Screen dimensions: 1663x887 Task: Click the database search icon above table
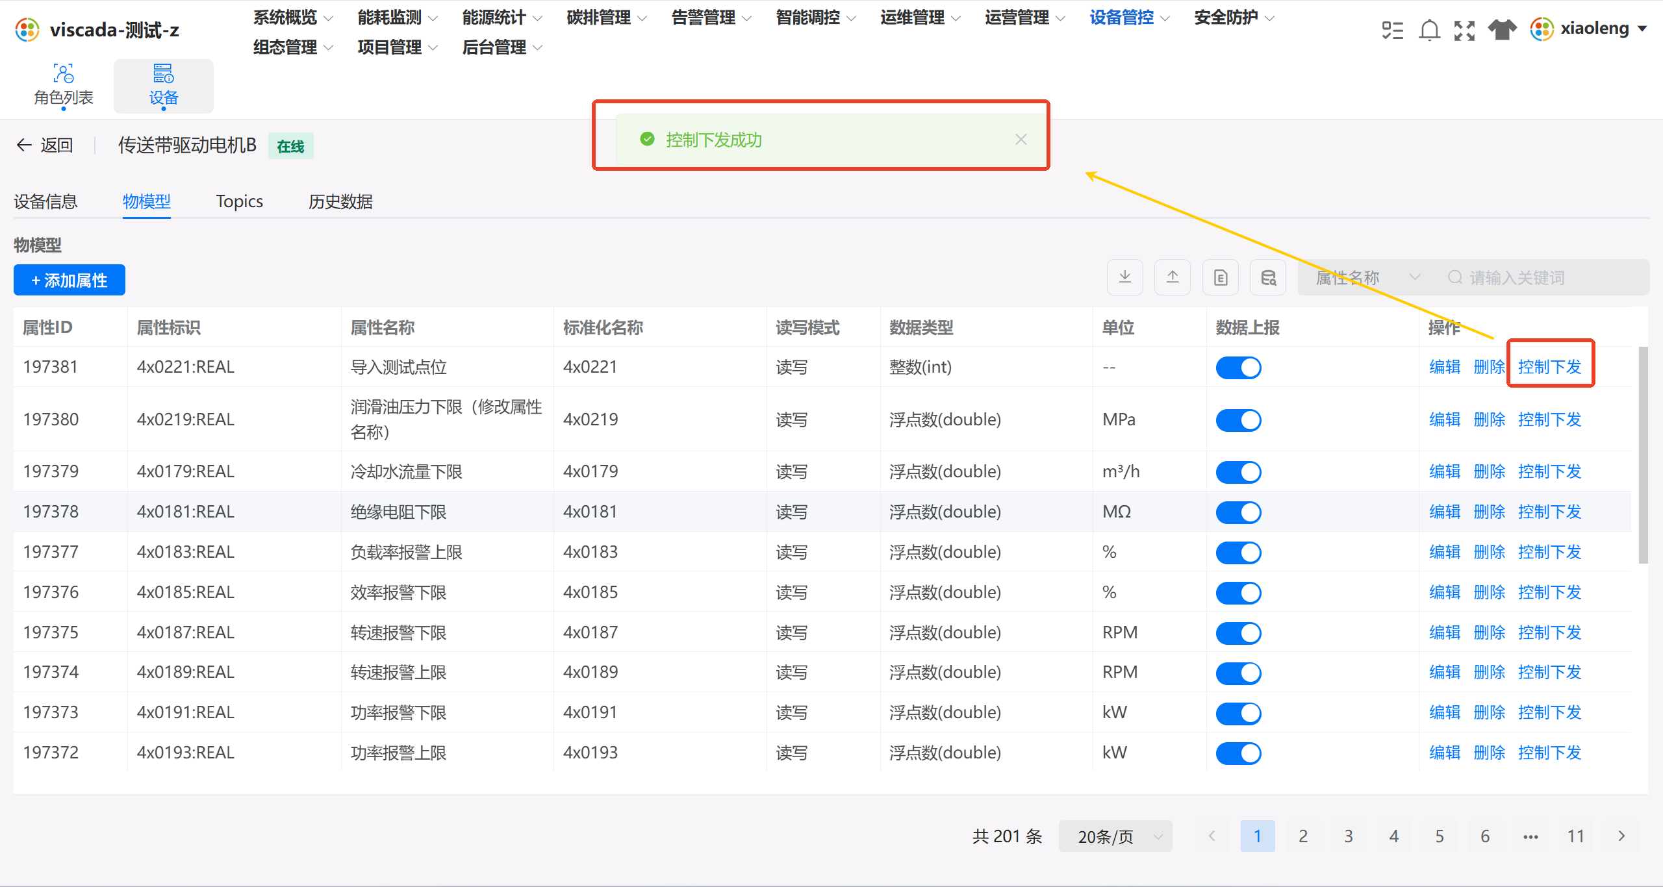[1268, 277]
